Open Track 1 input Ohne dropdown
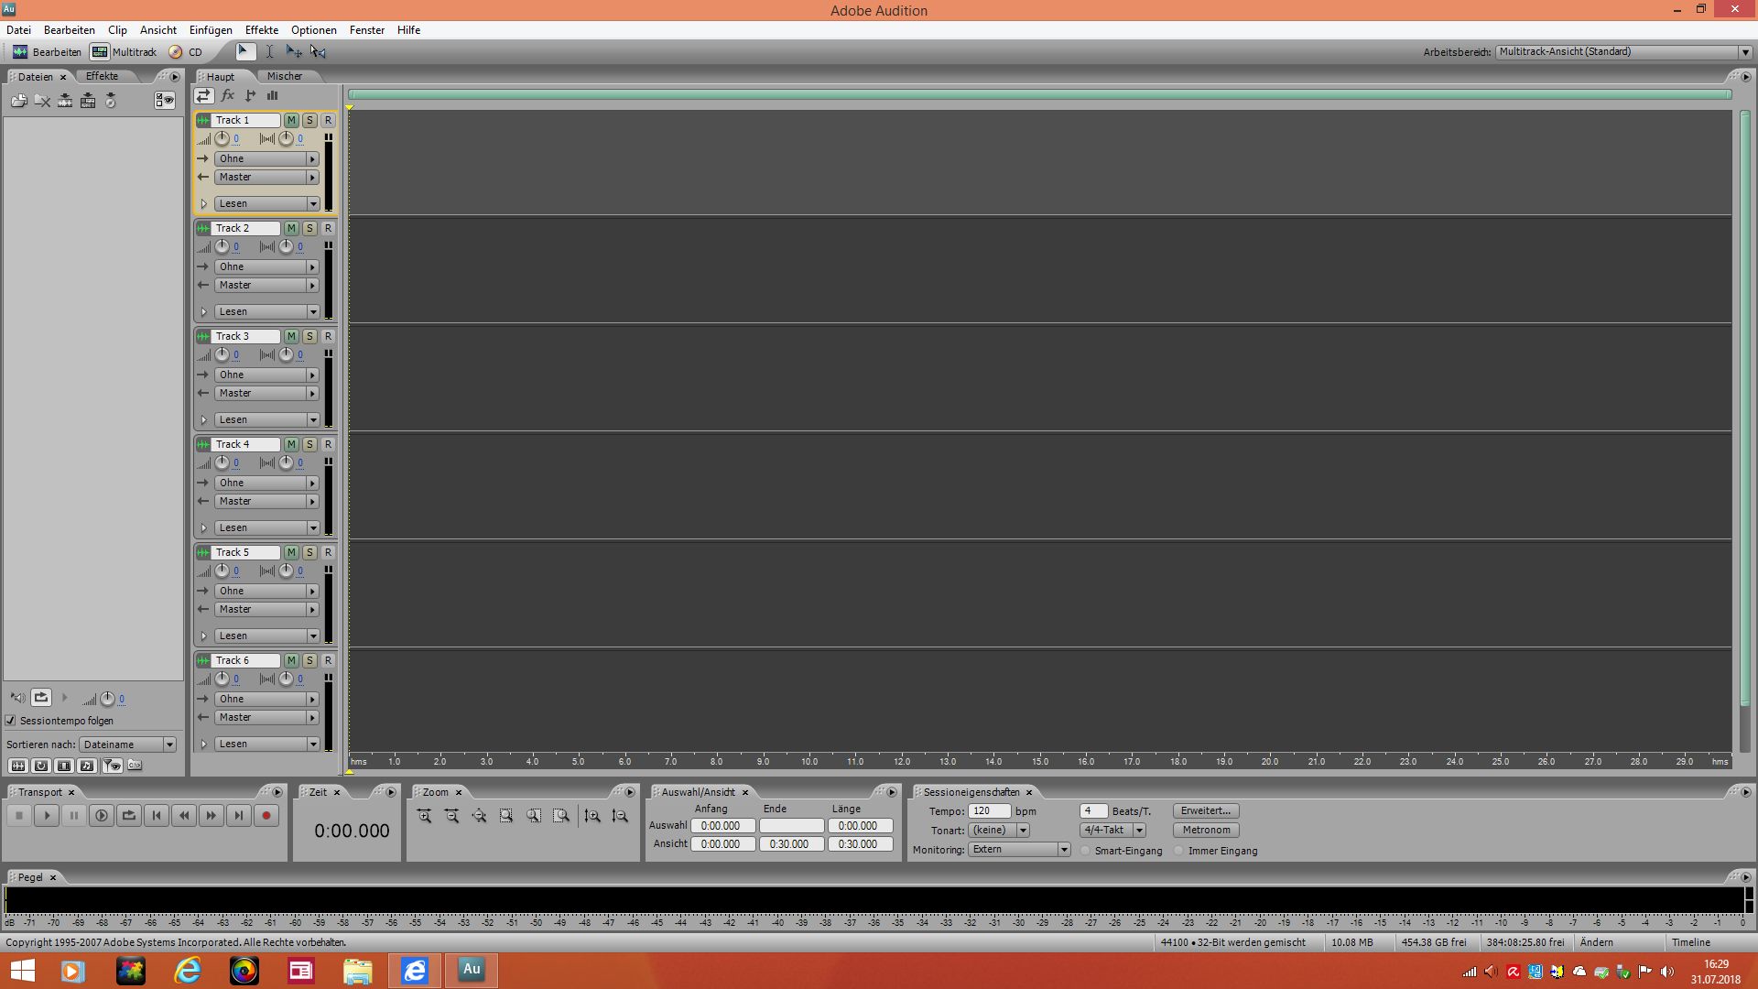This screenshot has width=1758, height=989. [266, 158]
